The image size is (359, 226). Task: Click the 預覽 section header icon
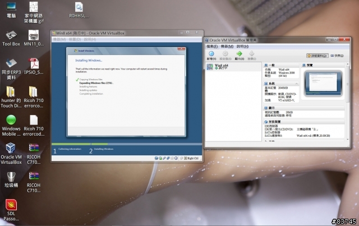click(x=304, y=65)
